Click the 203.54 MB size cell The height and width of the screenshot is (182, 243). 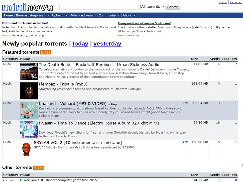200,103
